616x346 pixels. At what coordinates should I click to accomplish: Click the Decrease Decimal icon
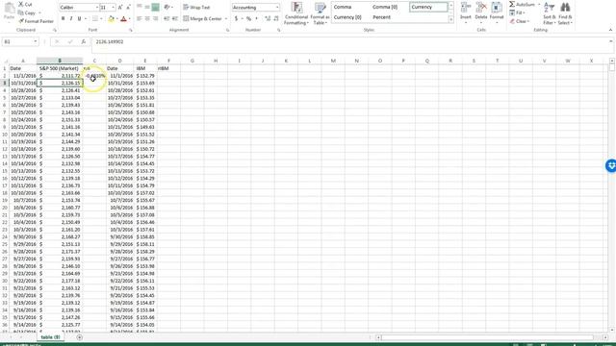pos(276,18)
